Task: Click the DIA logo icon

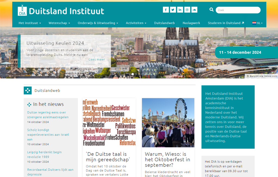Action: coord(22,11)
